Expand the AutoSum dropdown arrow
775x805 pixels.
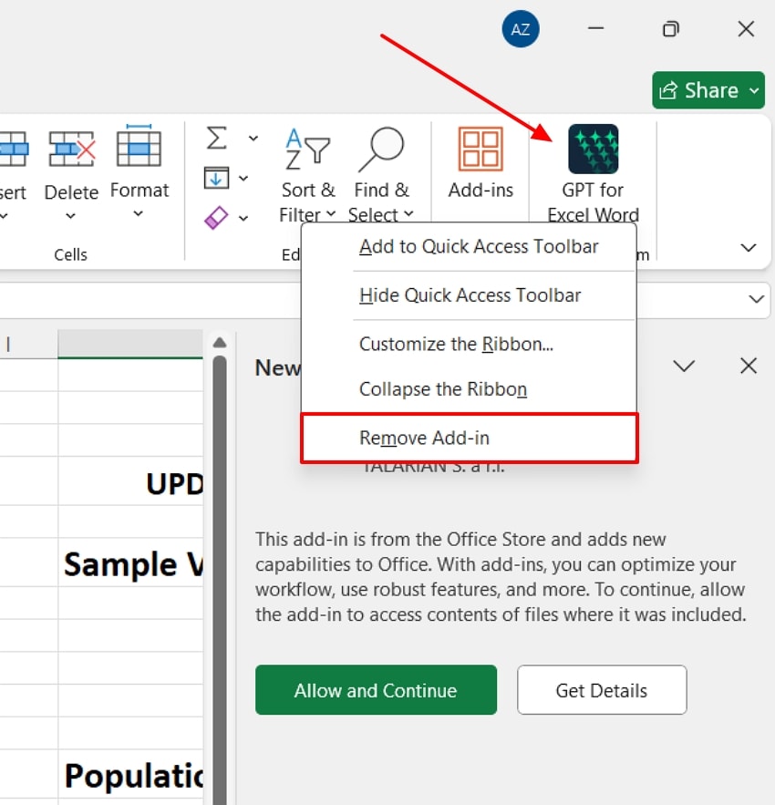click(x=253, y=139)
